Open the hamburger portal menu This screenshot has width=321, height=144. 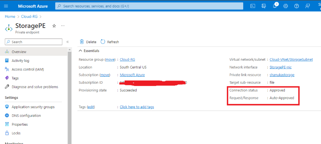pos(6,6)
